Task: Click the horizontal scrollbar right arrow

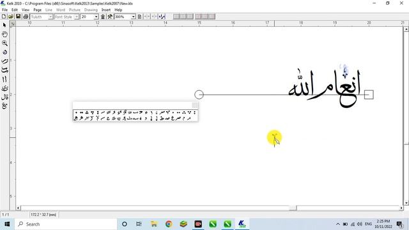Action: click(x=401, y=208)
